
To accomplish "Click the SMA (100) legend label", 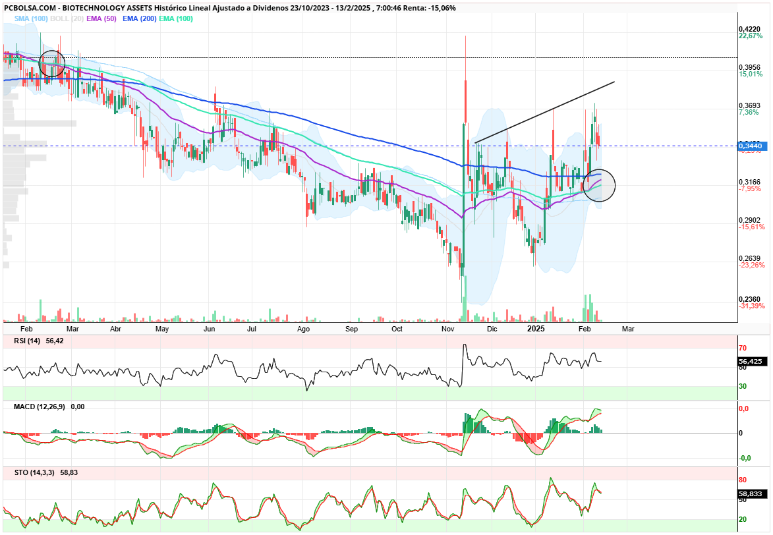I will 31,18.
